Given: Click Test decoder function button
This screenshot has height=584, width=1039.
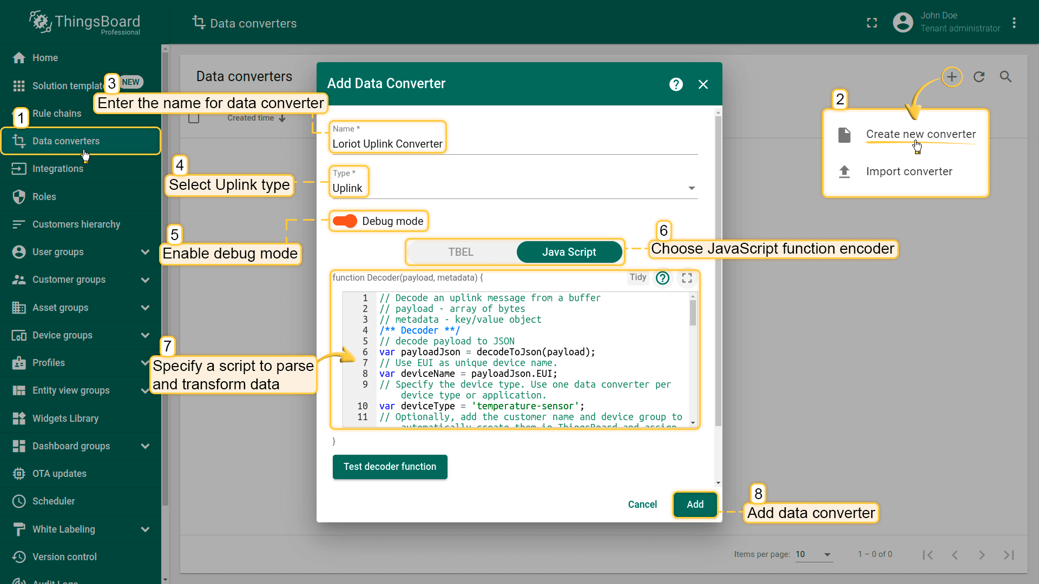Looking at the screenshot, I should pyautogui.click(x=390, y=467).
